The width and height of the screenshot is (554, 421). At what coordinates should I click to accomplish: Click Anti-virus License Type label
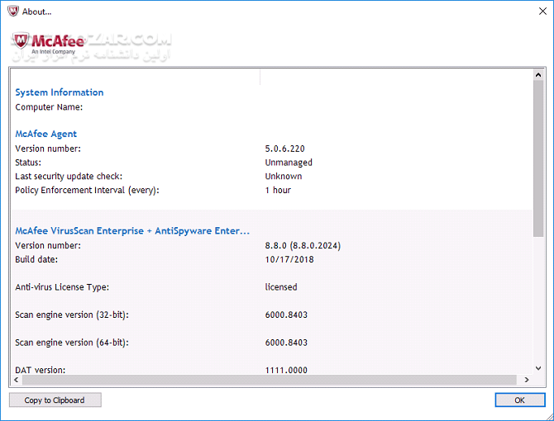tap(62, 287)
